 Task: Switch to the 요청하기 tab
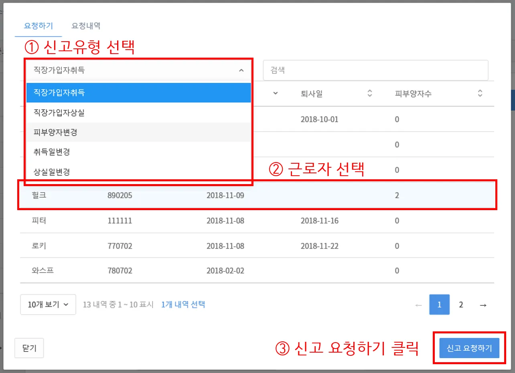click(x=39, y=26)
